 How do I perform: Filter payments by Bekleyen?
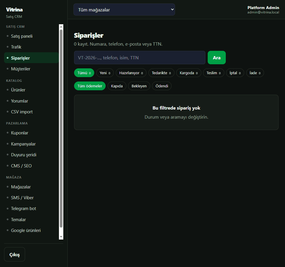139,86
